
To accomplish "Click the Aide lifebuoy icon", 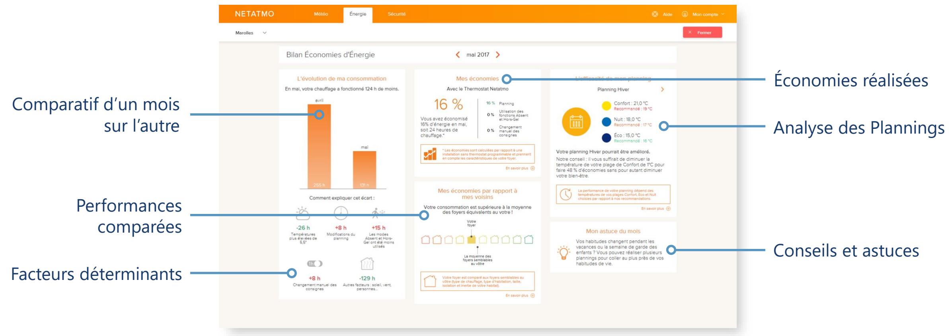I will [x=655, y=14].
